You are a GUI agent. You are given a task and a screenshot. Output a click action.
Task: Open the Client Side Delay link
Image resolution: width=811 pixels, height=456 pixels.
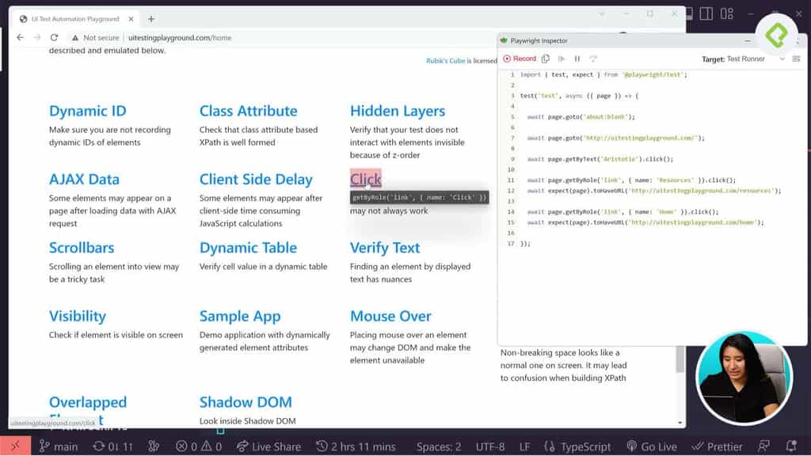[256, 179]
